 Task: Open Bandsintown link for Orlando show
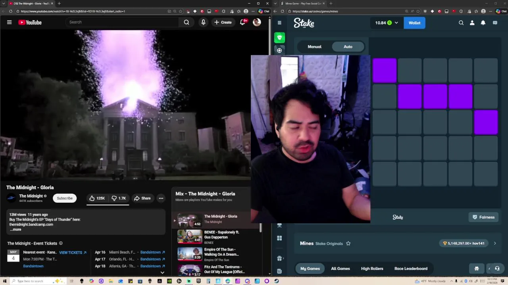[153, 259]
